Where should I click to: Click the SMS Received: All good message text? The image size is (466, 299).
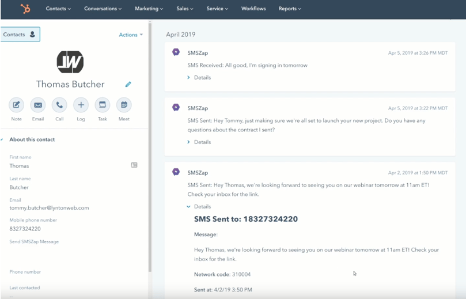click(247, 65)
